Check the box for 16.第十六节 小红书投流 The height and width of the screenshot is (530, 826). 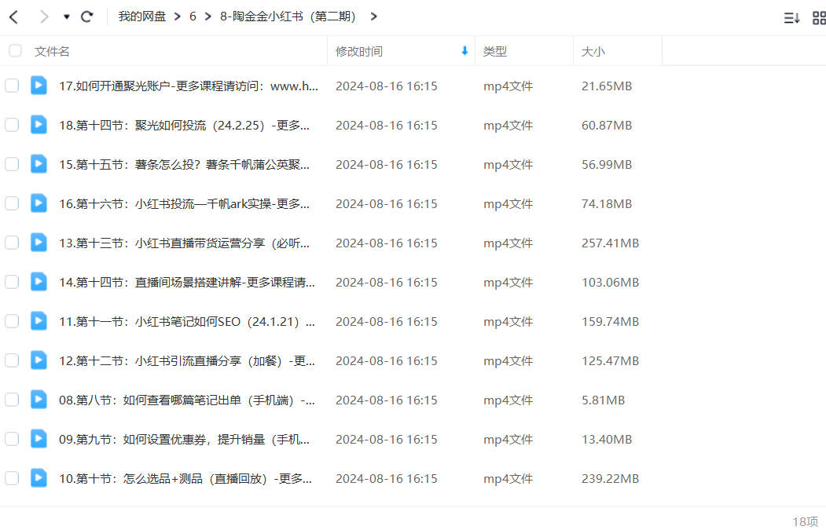tap(12, 203)
